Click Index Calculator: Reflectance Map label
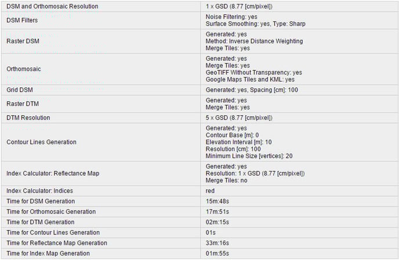Viewport: 399px width, 260px height. [x=53, y=174]
